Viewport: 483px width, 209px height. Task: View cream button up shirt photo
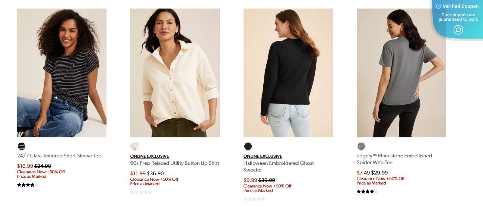[x=175, y=73]
